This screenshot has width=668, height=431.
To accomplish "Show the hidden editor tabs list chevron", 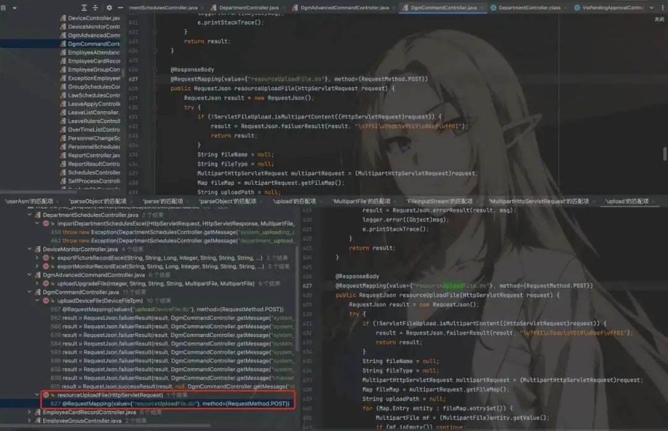I will tap(651, 7).
